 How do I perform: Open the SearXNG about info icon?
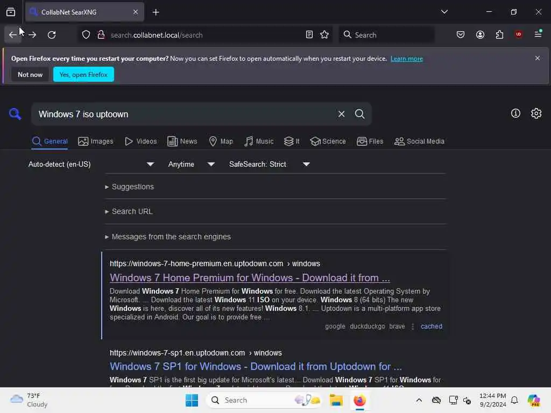point(515,113)
